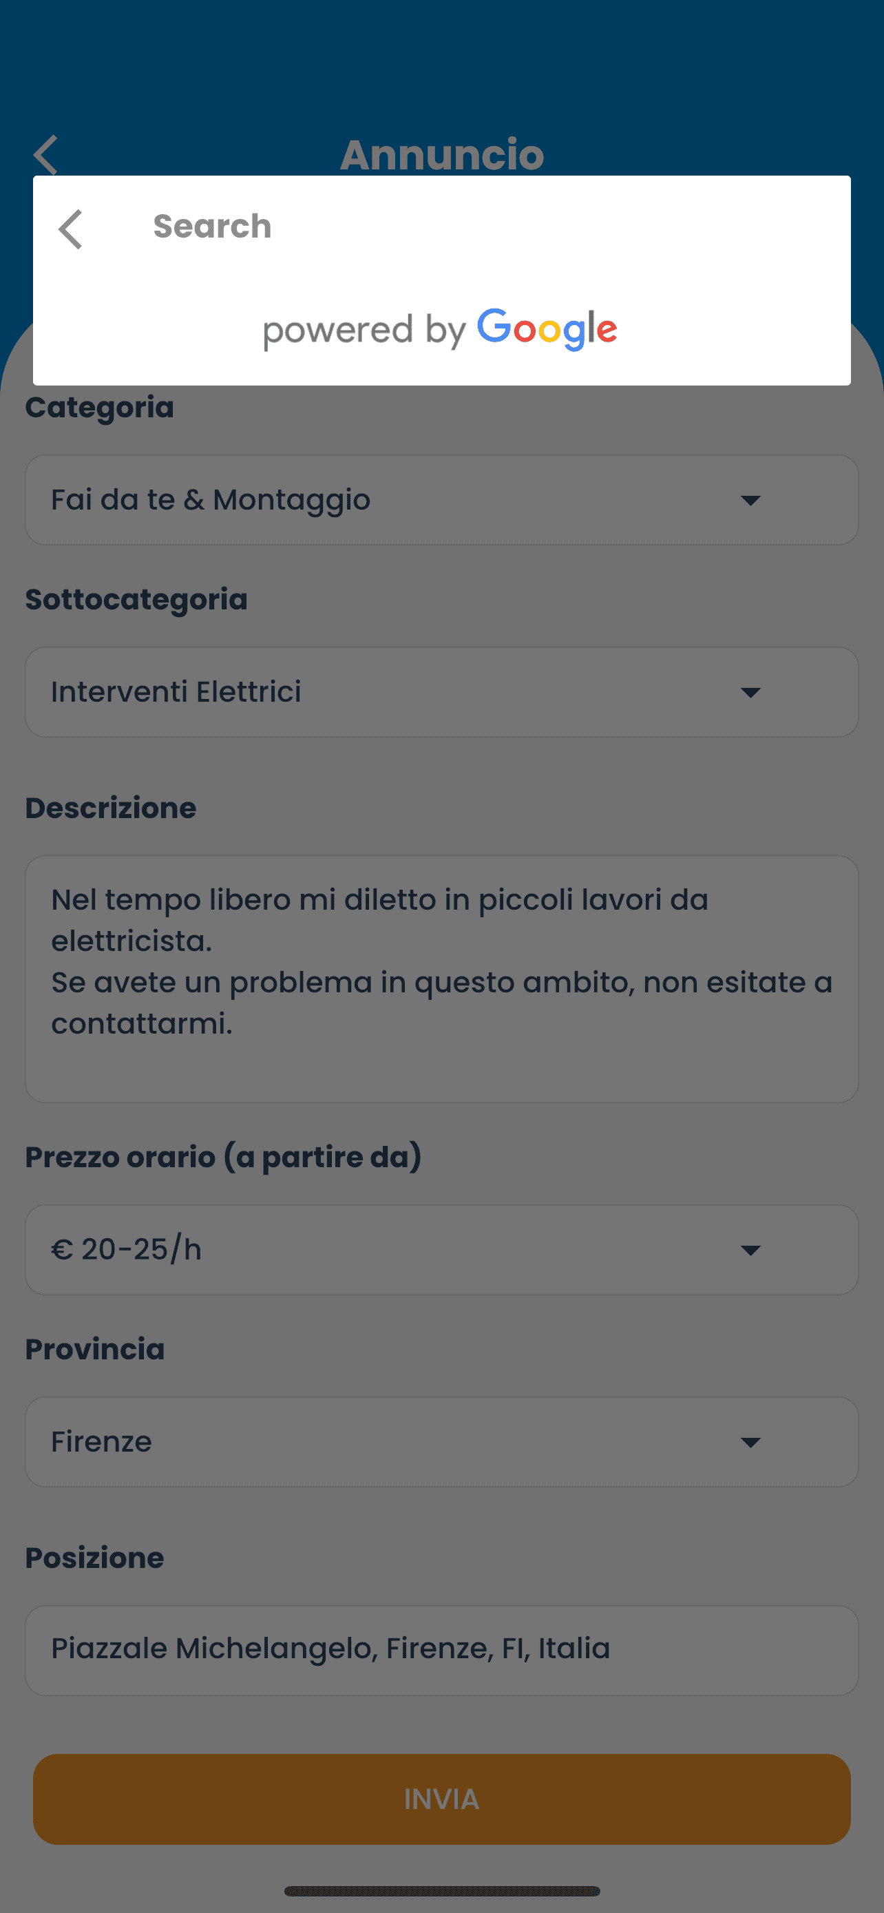Expand the 'Interventi Elettrici' selector
The width and height of the screenshot is (884, 1913).
pyautogui.click(x=371, y=692)
